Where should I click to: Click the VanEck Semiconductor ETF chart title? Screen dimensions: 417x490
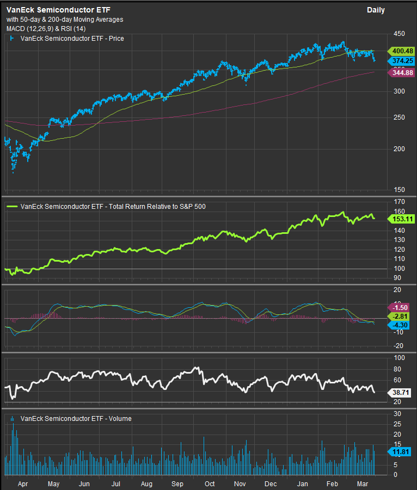click(x=51, y=10)
